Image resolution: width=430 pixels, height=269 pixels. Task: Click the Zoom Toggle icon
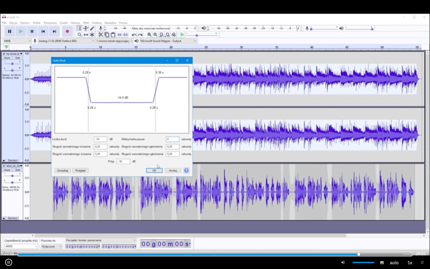[173, 35]
